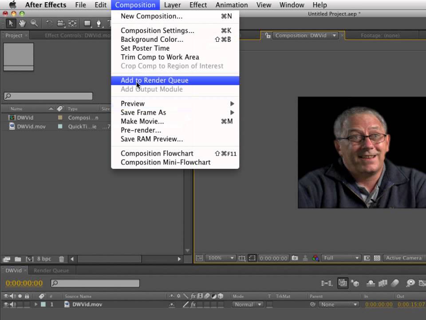Open the Window menu
This screenshot has width=426, height=320.
click(292, 5)
